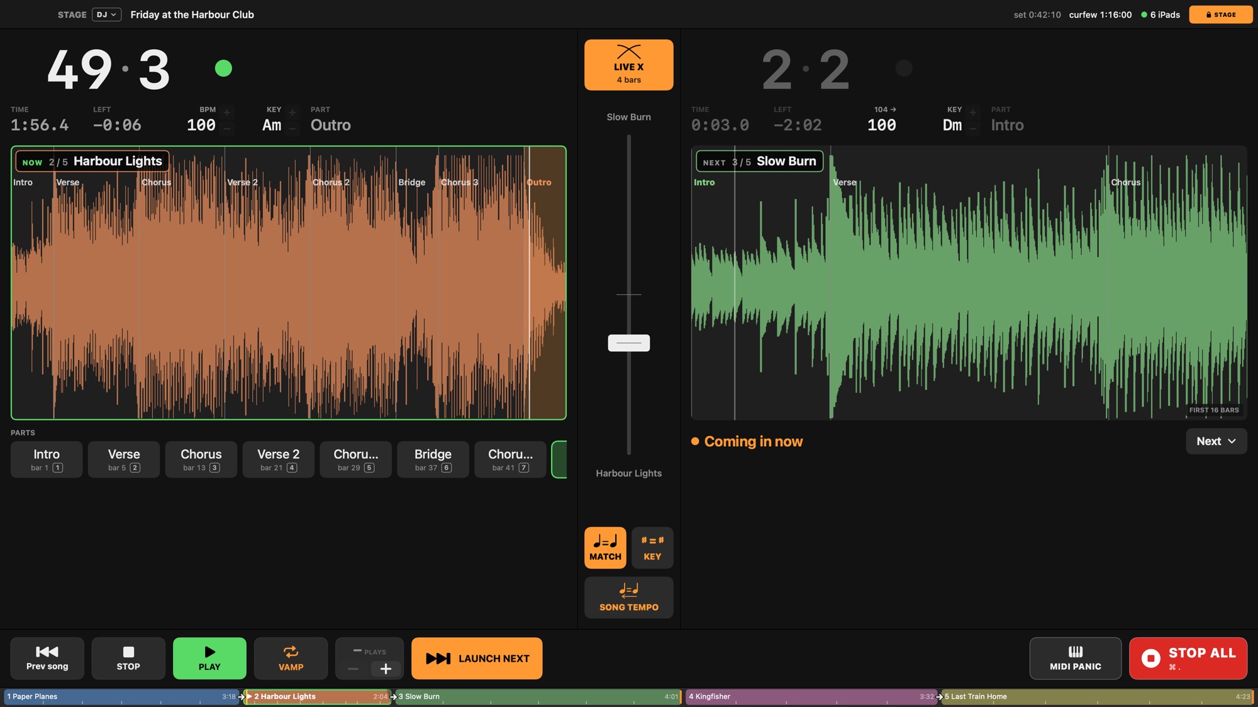This screenshot has height=707, width=1258.
Task: Select the part pad at bar 41
Action: coord(510,459)
